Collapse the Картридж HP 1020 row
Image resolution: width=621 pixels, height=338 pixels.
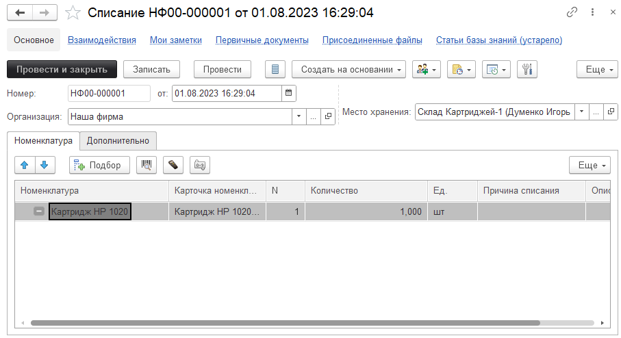[39, 212]
